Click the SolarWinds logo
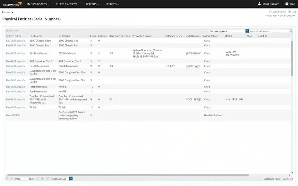 point(13,4)
